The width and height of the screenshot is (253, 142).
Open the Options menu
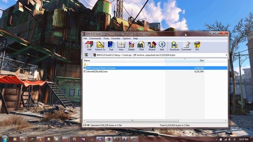(x=126, y=39)
